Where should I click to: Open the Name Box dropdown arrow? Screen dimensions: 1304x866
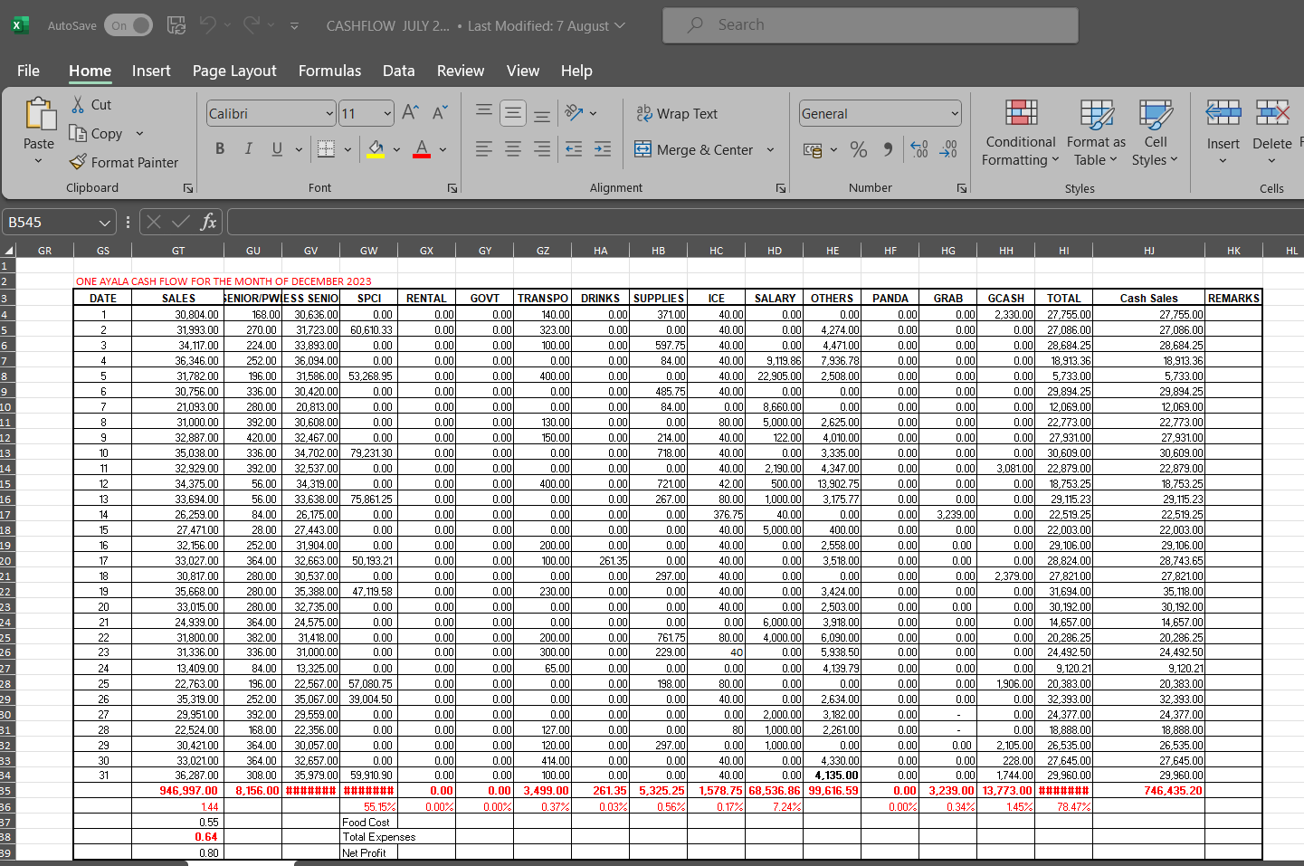[105, 223]
